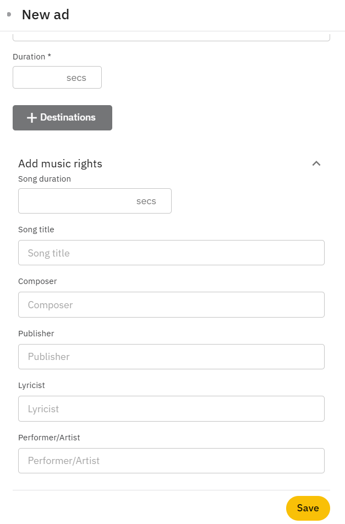Viewport: 345px width, 524px height.
Task: Click the New ad page title
Action: [x=45, y=15]
